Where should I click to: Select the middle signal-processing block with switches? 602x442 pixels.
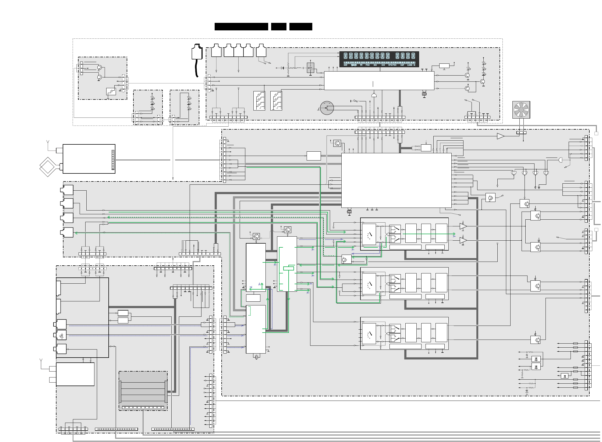(x=404, y=284)
